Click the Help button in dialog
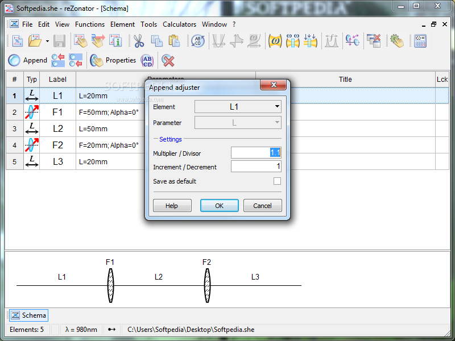 (x=172, y=206)
